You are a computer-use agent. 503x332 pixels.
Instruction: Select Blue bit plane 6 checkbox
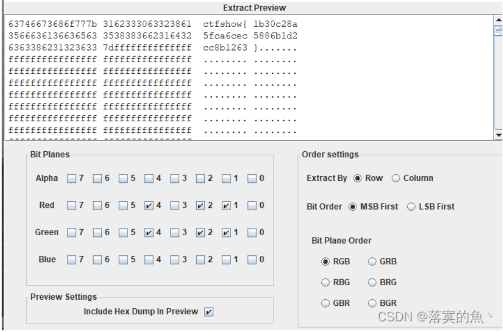click(x=97, y=260)
